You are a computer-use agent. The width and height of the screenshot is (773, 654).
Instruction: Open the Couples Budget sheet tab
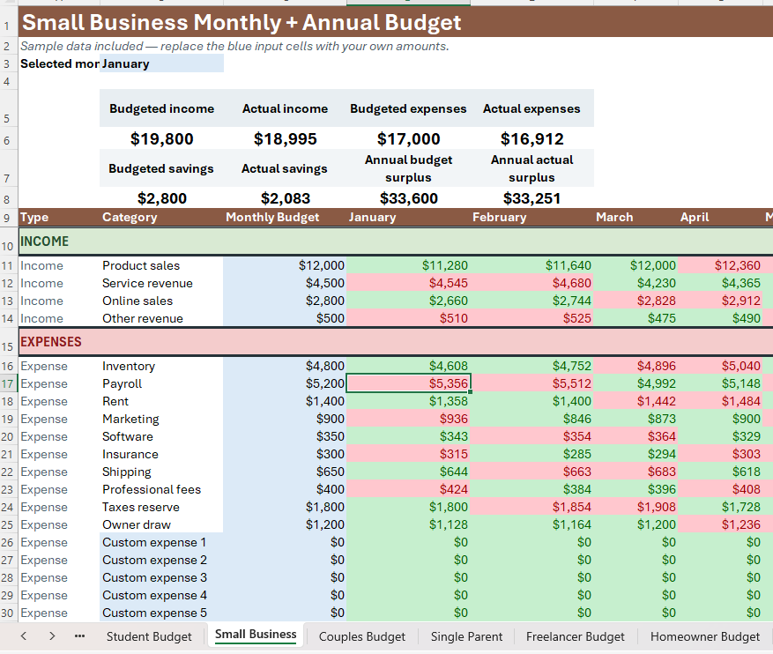[x=362, y=636]
